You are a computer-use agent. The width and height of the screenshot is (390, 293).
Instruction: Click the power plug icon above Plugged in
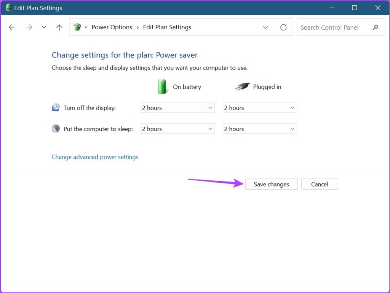(x=243, y=86)
